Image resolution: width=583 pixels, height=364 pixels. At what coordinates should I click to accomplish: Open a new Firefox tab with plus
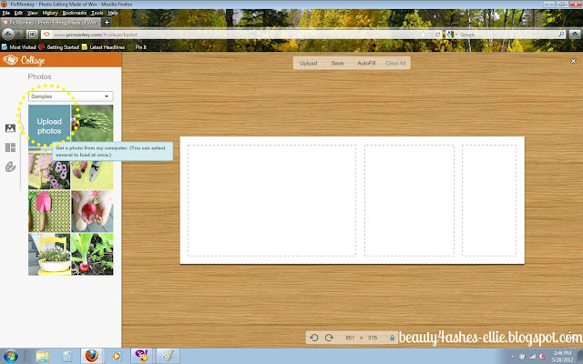[107, 22]
